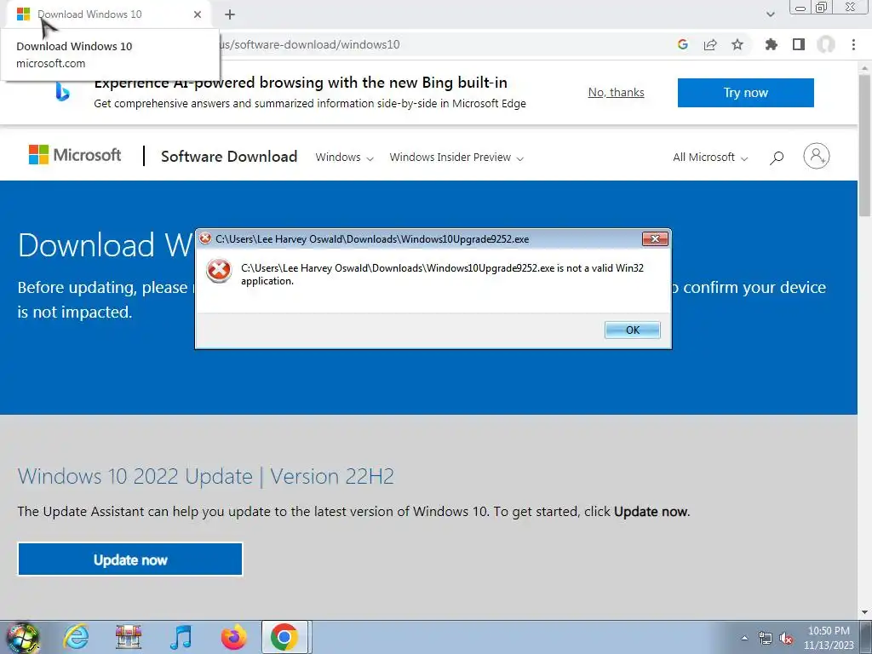Image resolution: width=872 pixels, height=654 pixels.
Task: Click the address bar URL
Action: click(x=309, y=44)
